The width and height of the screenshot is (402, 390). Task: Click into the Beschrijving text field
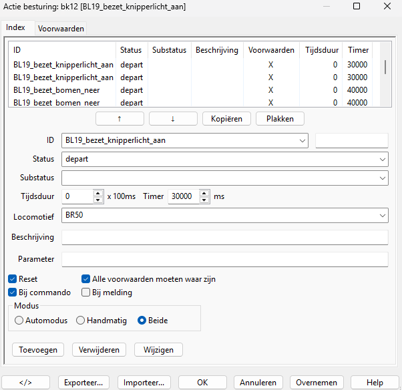[224, 238]
